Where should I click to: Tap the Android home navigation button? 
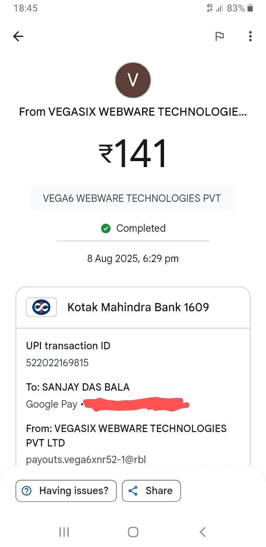[x=133, y=532]
